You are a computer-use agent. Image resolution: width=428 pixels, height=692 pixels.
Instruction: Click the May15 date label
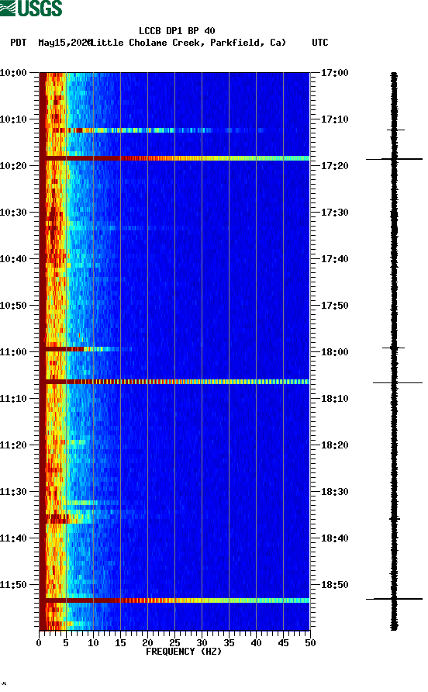[x=64, y=43]
